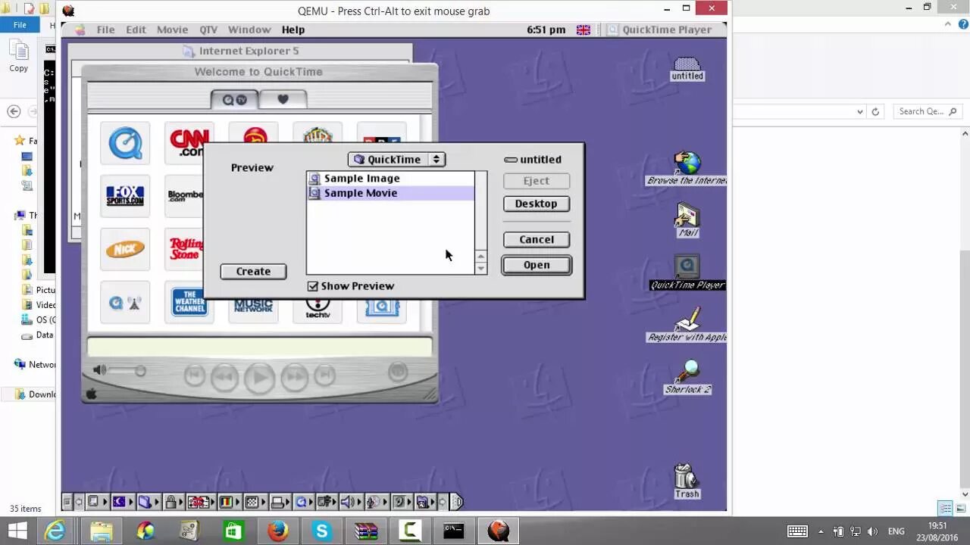Viewport: 970px width, 545px height.
Task: Click the file list scroll down arrow
Action: pos(480,269)
